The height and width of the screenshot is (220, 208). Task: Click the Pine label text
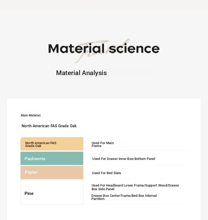(29, 193)
